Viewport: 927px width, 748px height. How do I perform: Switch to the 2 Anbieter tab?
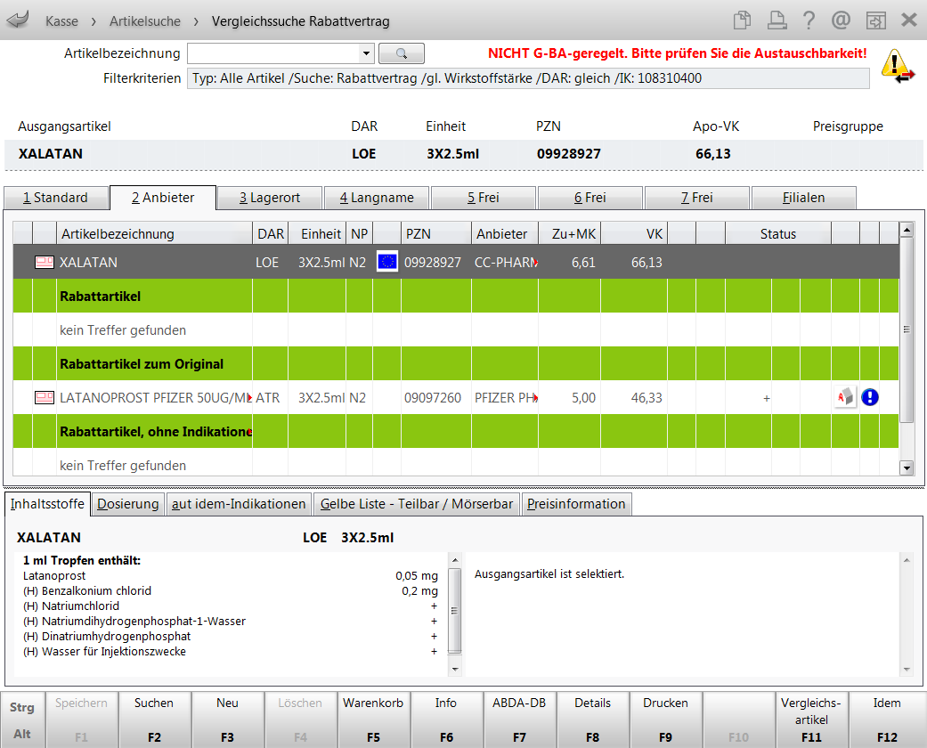pyautogui.click(x=163, y=198)
